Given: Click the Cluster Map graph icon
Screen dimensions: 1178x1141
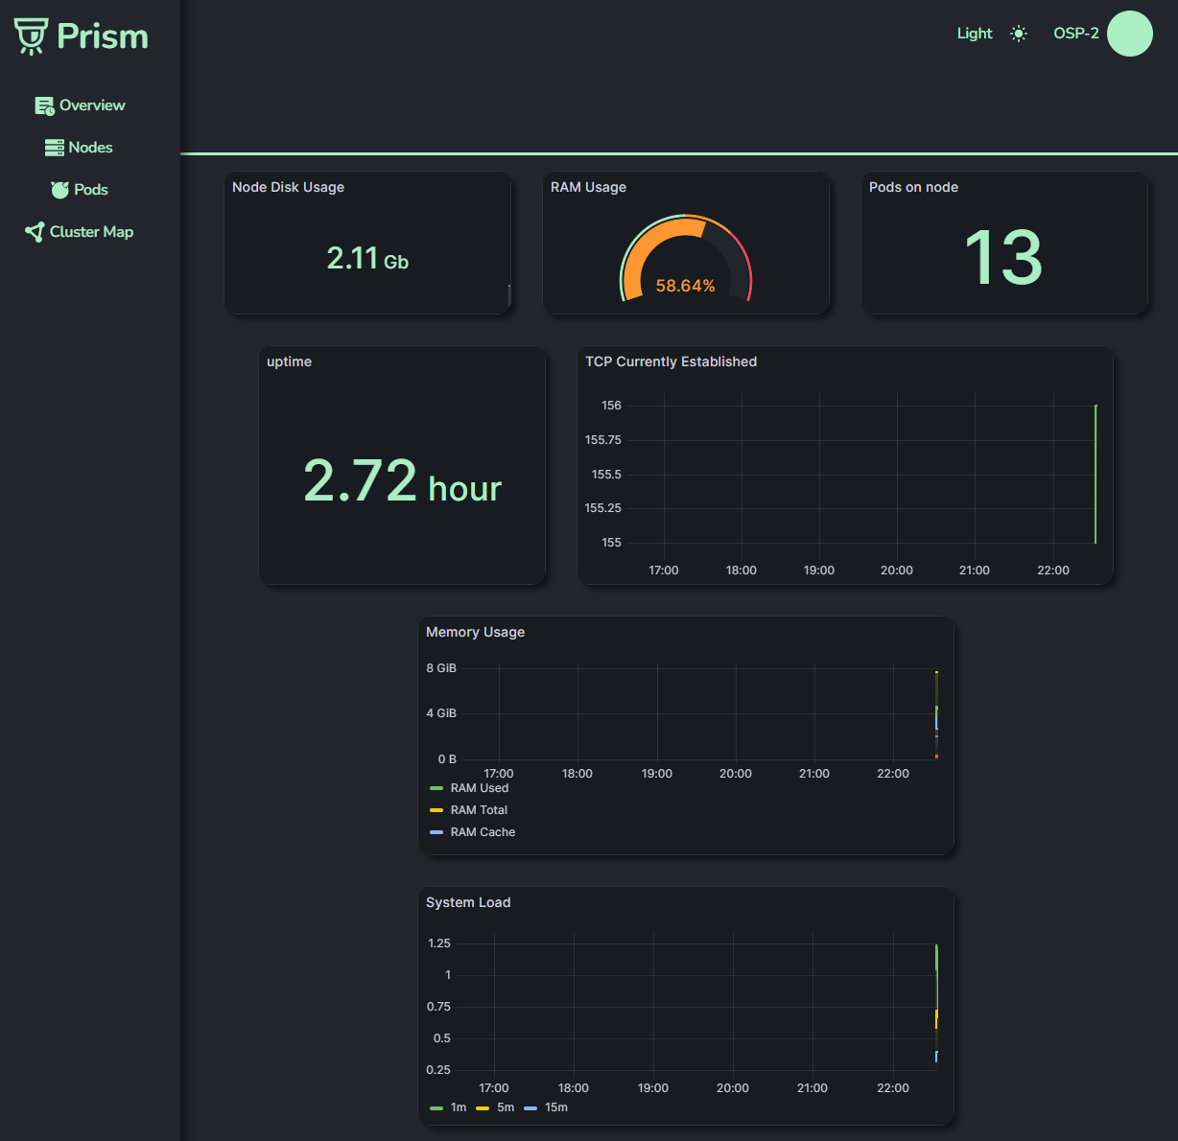Looking at the screenshot, I should pyautogui.click(x=35, y=232).
